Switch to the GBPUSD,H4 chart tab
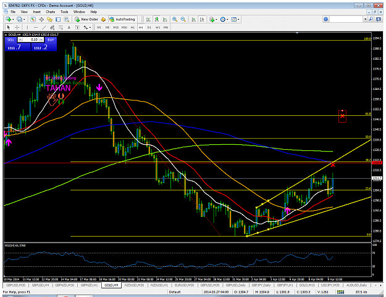This screenshot has height=297, width=386. [x=41, y=285]
